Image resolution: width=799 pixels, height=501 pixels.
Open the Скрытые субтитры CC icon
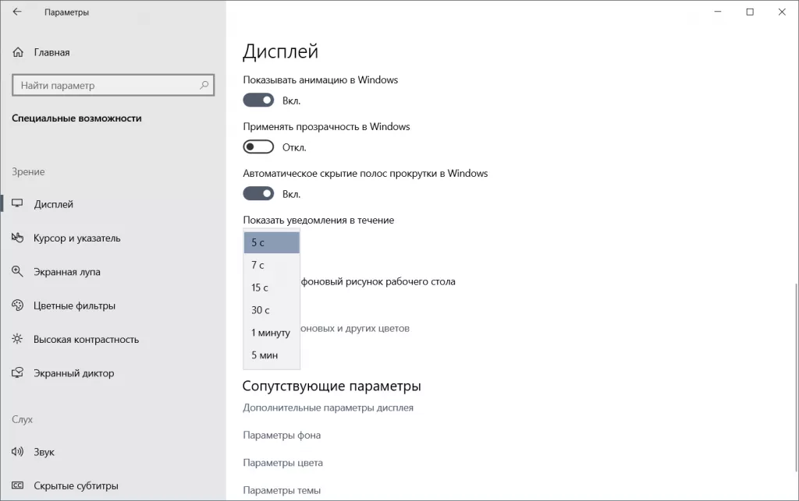coord(17,485)
